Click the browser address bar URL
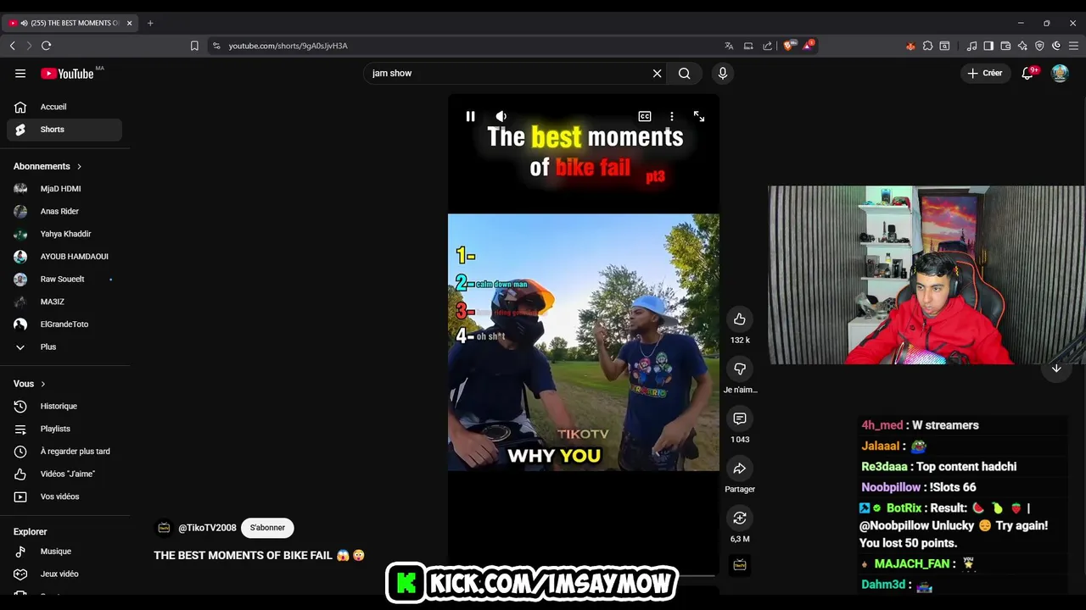 point(288,46)
